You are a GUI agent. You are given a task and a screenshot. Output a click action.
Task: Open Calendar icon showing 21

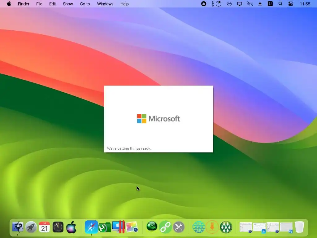tap(45, 227)
